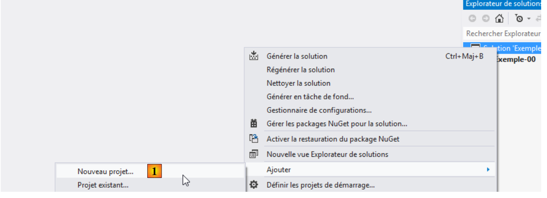Click the Home icon in Solution Explorer
Image resolution: width=547 pixels, height=198 pixels.
pos(499,18)
